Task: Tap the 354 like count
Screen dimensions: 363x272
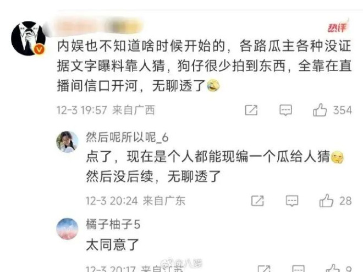Action: click(x=343, y=110)
